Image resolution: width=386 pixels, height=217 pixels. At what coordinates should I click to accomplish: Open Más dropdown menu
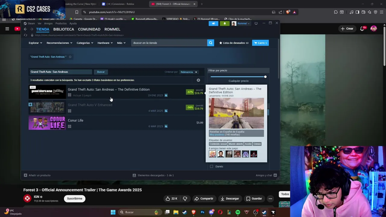[x=121, y=43]
